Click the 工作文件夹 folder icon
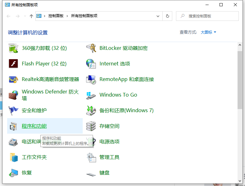This screenshot has width=245, height=186. tap(14, 157)
